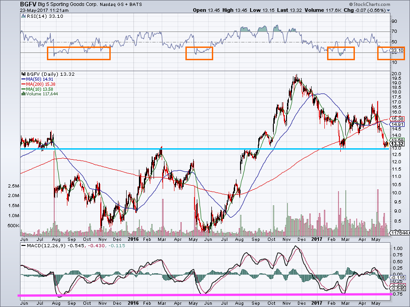
Task: Click the 10.0 price level on the right axis
Action: pos(396,193)
